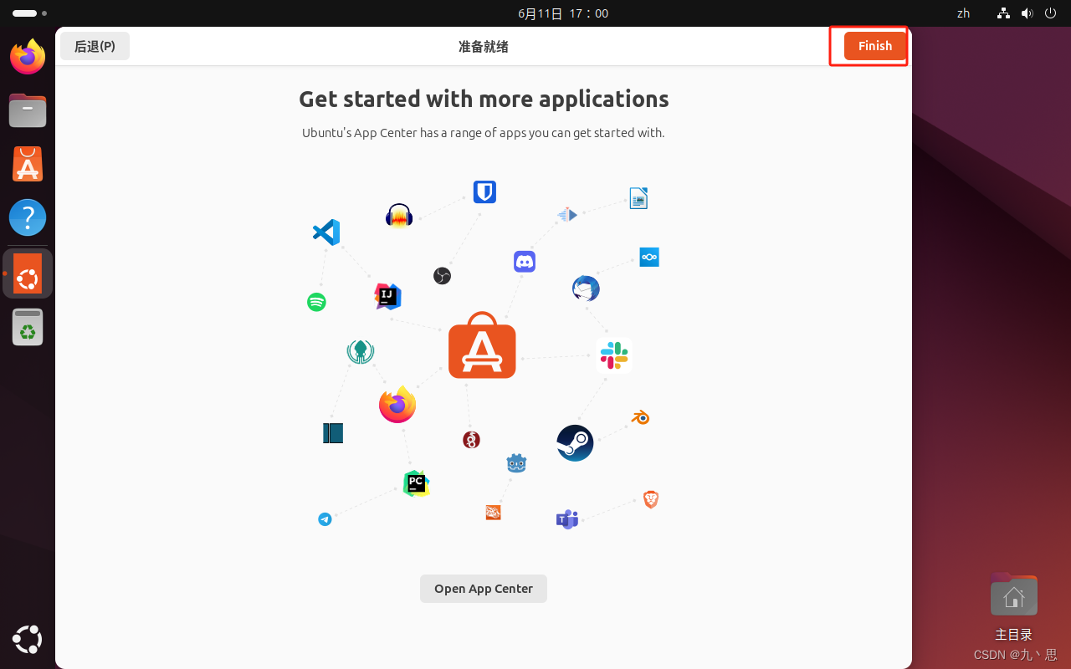Screen dimensions: 1071x669
Task: Open Files from the dock
Action: point(28,110)
